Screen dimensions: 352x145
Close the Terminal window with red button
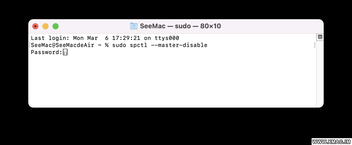[x=35, y=26]
